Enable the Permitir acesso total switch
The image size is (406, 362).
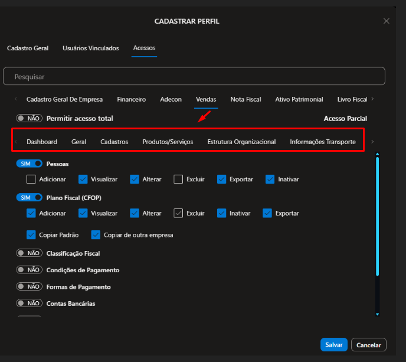29,119
